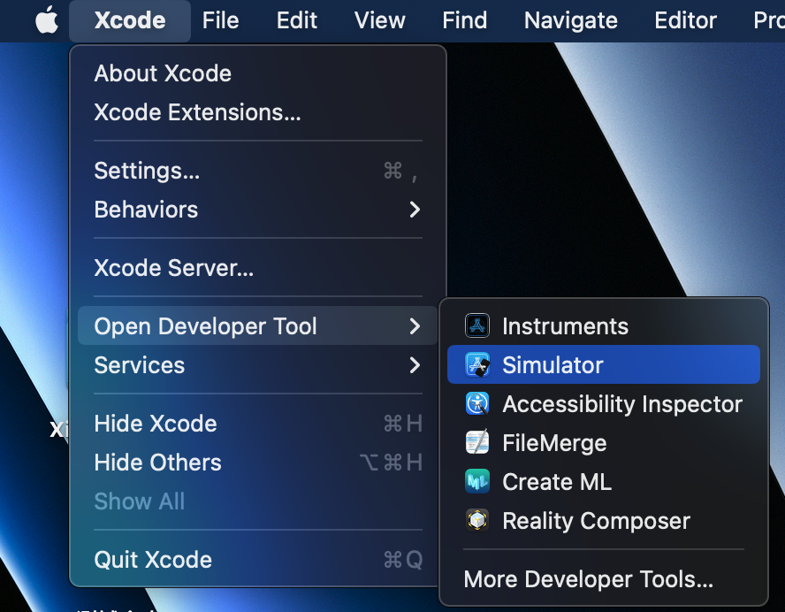Launch Create ML from the submenu
The height and width of the screenshot is (612, 785).
(x=603, y=482)
